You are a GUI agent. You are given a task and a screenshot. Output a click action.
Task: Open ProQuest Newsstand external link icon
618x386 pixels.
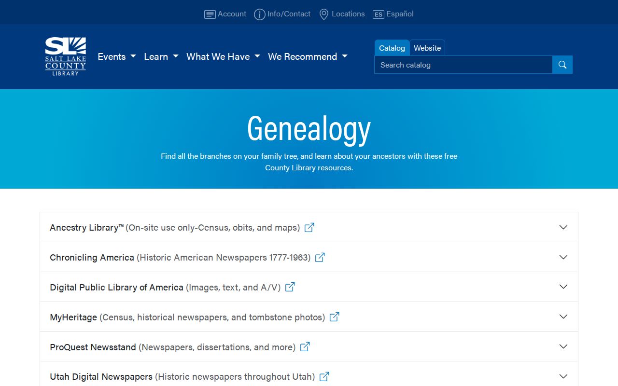pos(305,347)
